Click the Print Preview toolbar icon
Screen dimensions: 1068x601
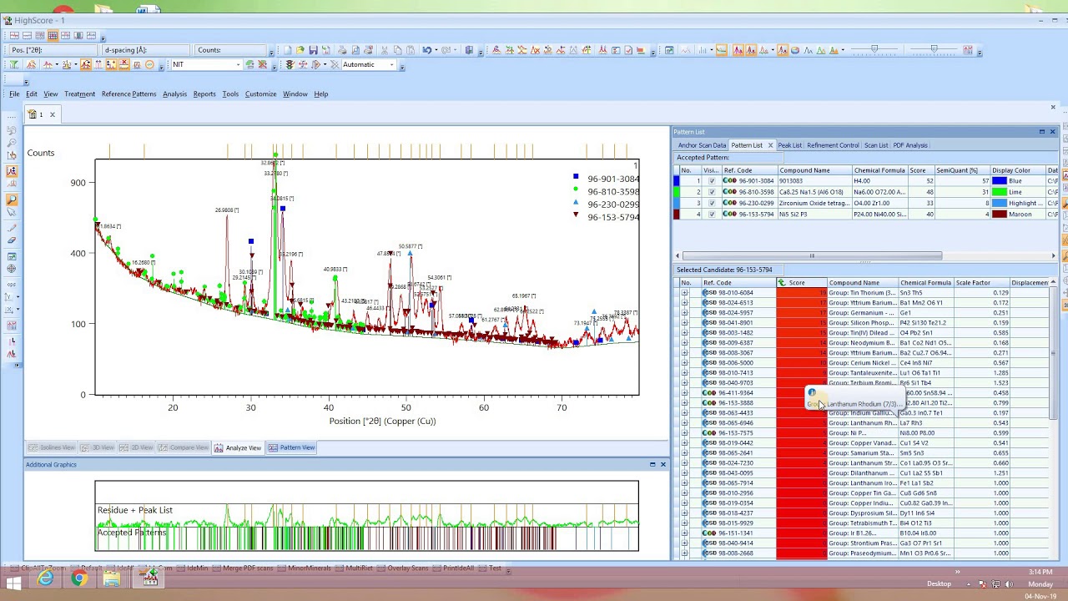tap(355, 50)
